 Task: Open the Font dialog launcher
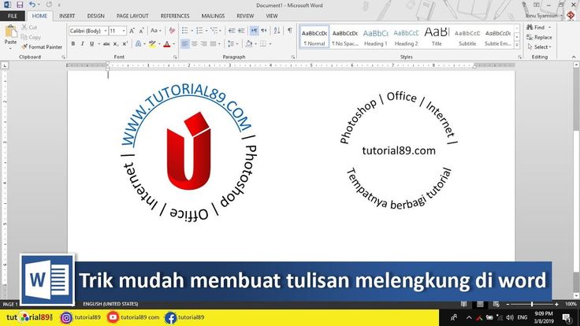pyautogui.click(x=175, y=57)
